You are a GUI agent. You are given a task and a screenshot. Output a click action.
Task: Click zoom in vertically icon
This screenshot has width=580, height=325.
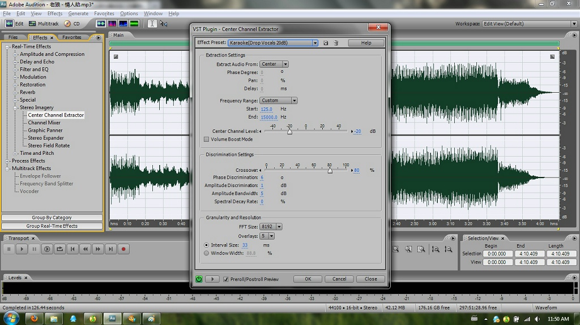tap(436, 249)
